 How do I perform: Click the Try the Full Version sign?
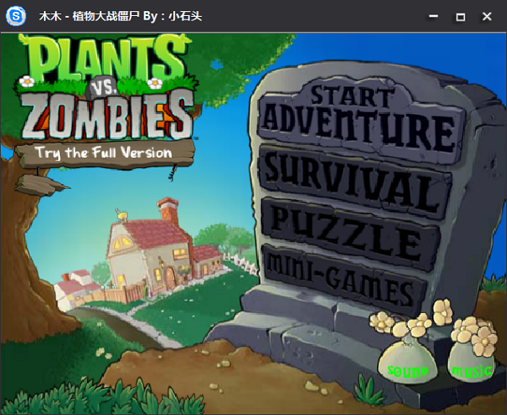(x=104, y=153)
